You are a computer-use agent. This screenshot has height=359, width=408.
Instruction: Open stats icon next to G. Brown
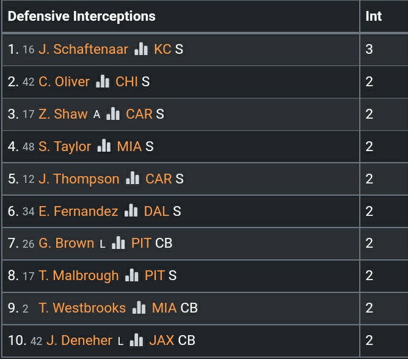pos(118,243)
